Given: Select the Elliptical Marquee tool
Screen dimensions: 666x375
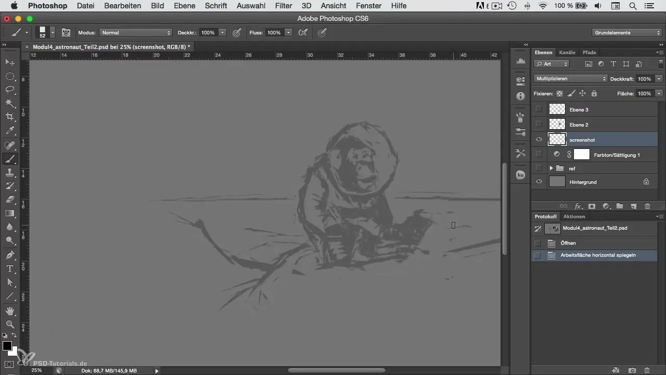Looking at the screenshot, I should [10, 76].
